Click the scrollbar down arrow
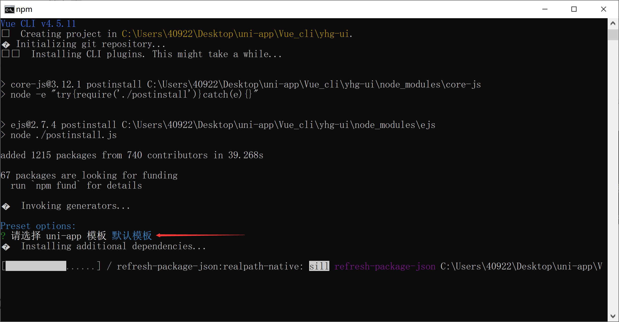Image resolution: width=619 pixels, height=322 pixels. [613, 316]
